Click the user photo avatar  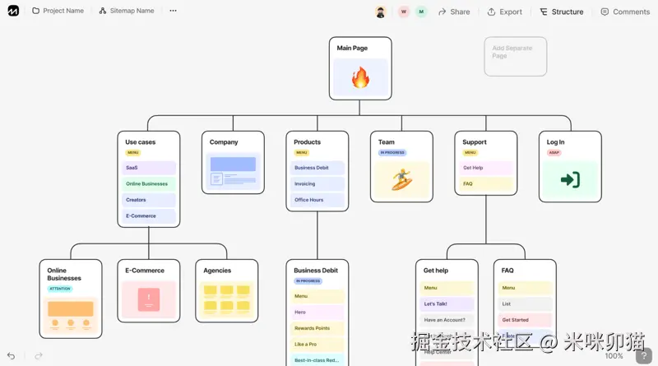coord(381,12)
